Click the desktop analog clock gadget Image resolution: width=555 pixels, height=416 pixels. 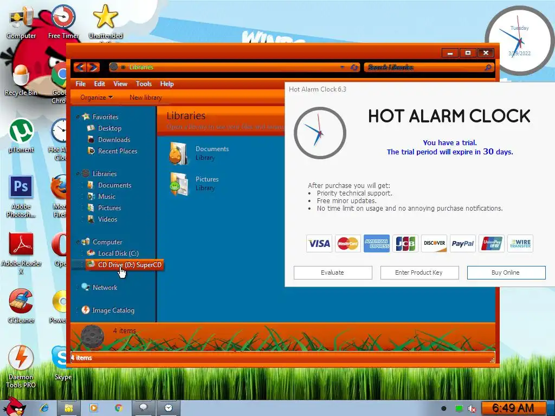coord(519,41)
